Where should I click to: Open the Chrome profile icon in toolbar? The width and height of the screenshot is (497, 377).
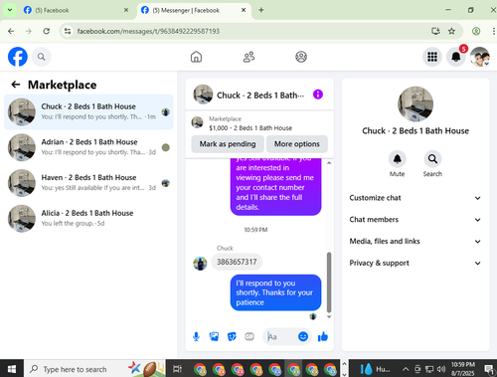point(476,31)
